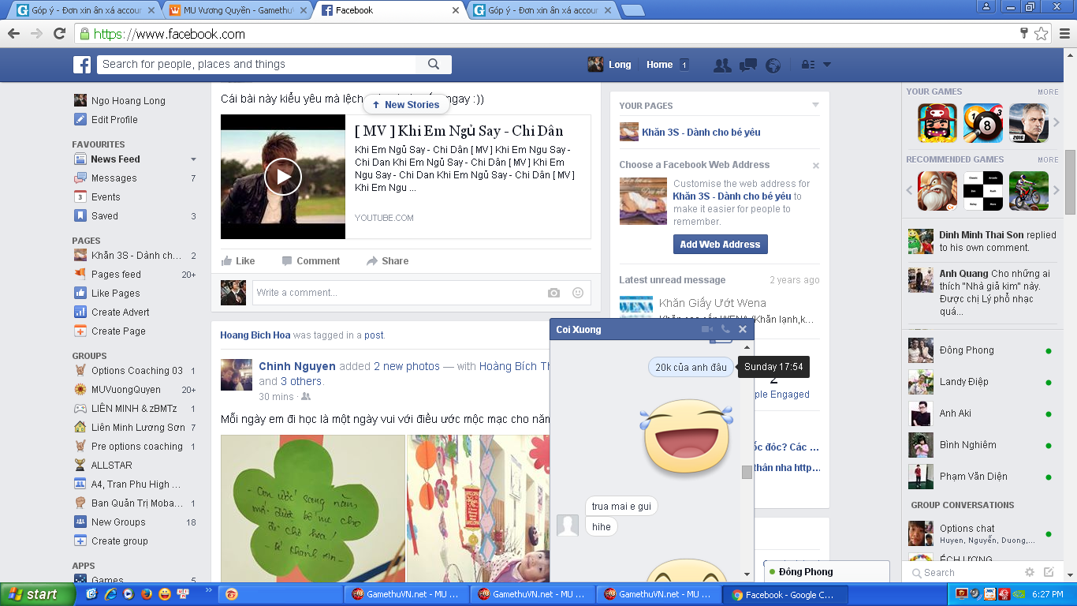Open the friend requests icon
The width and height of the screenshot is (1077, 606).
point(722,65)
